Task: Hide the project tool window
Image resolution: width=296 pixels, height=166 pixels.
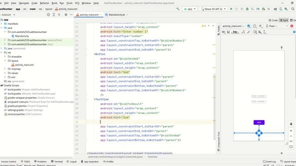Action: tap(71, 15)
